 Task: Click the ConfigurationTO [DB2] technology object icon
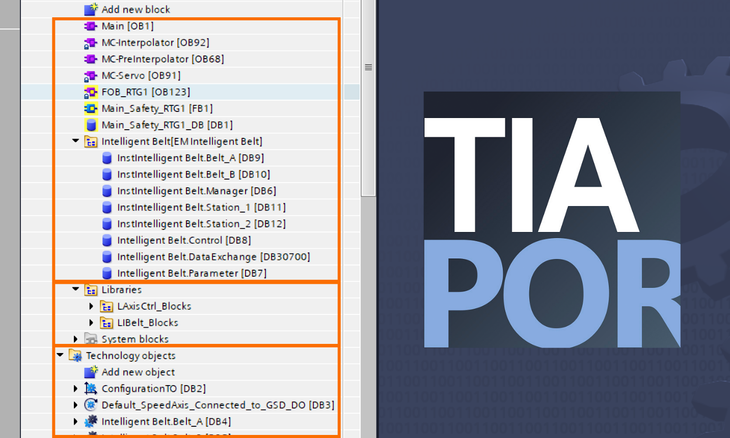(90, 388)
